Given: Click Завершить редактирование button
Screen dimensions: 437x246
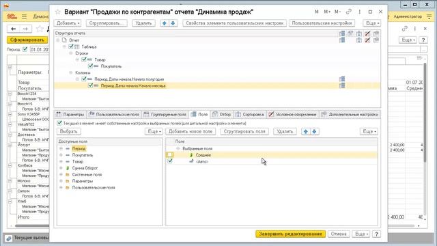Looking at the screenshot, I should coord(290,234).
